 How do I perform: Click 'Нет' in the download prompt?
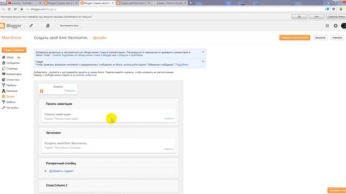[317, 17]
